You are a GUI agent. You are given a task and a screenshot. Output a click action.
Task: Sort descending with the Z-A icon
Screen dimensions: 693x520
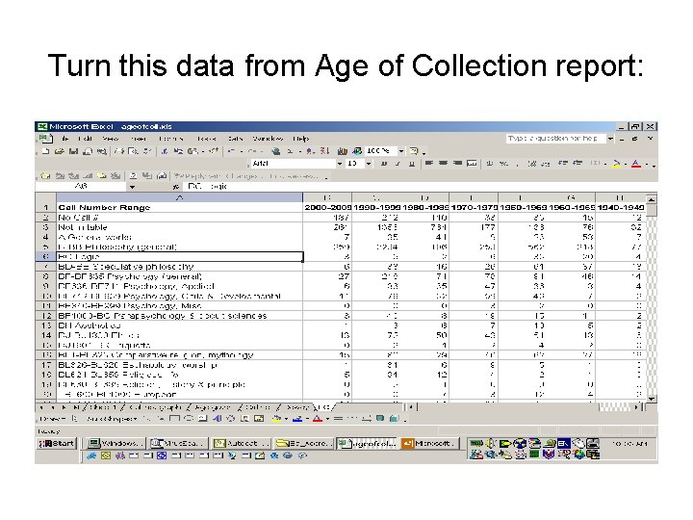pos(325,151)
